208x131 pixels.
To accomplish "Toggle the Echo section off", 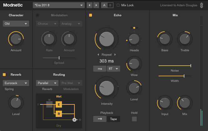I will coord(90,15).
